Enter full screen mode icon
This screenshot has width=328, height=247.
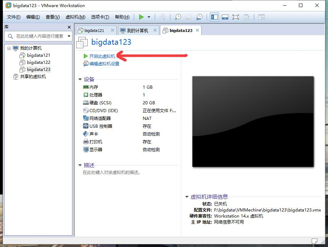coord(236,17)
